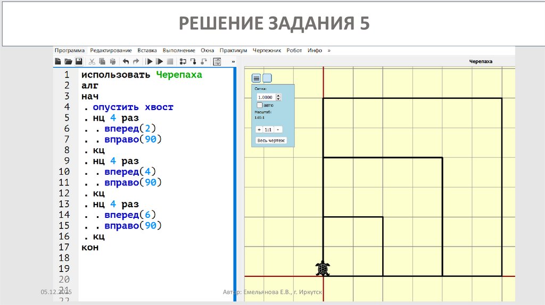Open the Вставка menu

tap(147, 50)
